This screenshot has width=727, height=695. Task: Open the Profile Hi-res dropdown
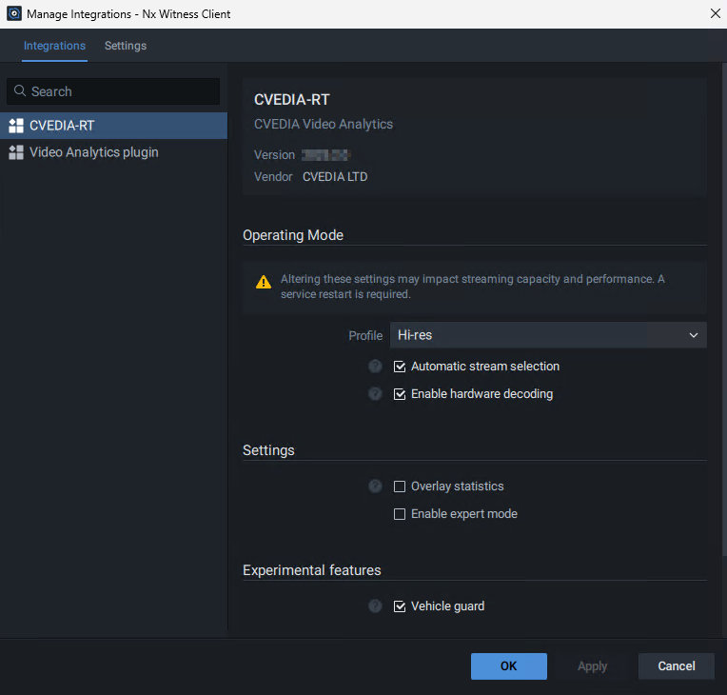coord(548,335)
